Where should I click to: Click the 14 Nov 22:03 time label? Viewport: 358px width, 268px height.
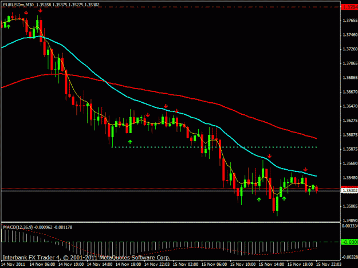tap(157, 265)
